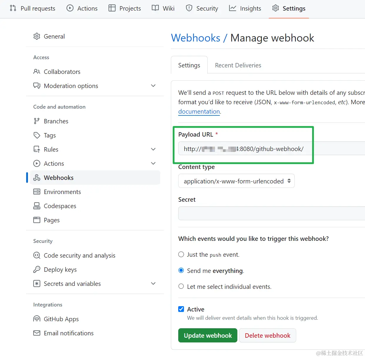Image resolution: width=365 pixels, height=358 pixels.
Task: Click the Wiki book icon
Action: point(155,8)
